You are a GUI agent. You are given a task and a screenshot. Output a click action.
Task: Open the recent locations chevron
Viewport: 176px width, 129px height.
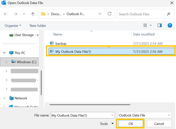24,14
